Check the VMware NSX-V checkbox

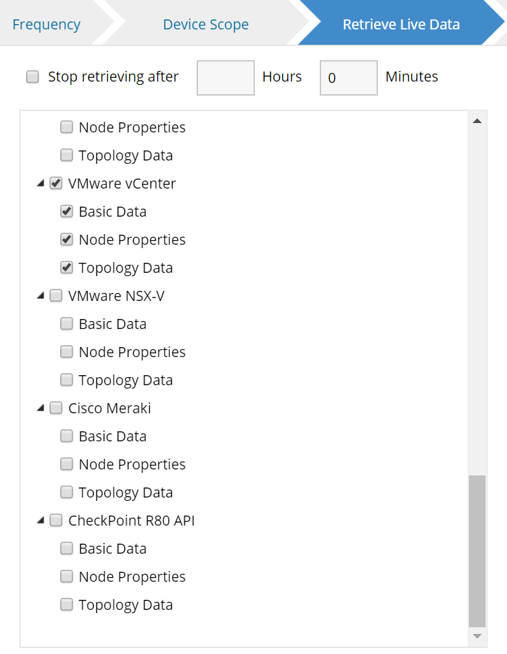pyautogui.click(x=56, y=296)
